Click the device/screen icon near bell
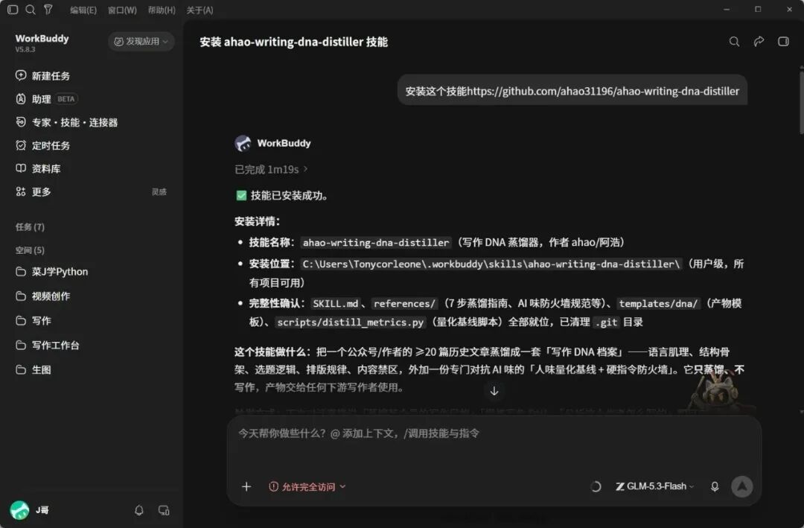Screen dimensions: 804x528 click(x=164, y=510)
